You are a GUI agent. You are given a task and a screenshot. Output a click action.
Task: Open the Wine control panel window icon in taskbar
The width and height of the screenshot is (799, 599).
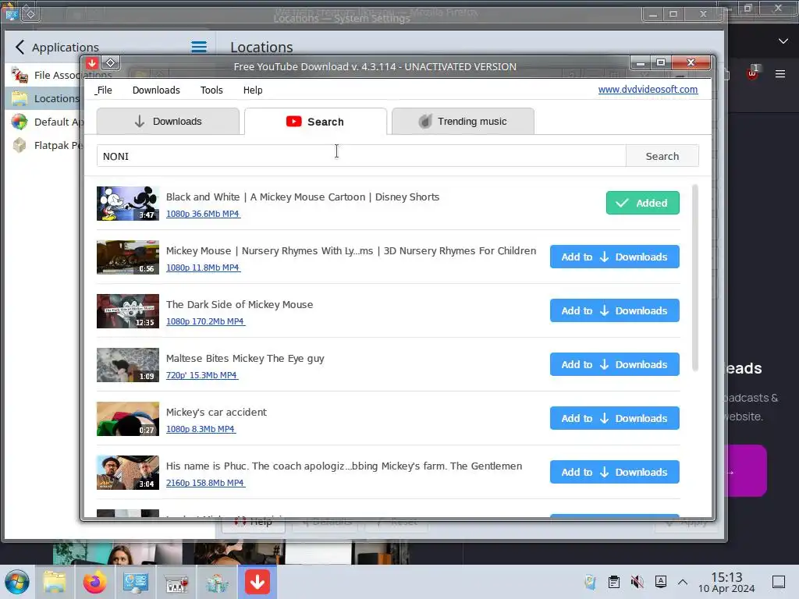click(x=176, y=583)
